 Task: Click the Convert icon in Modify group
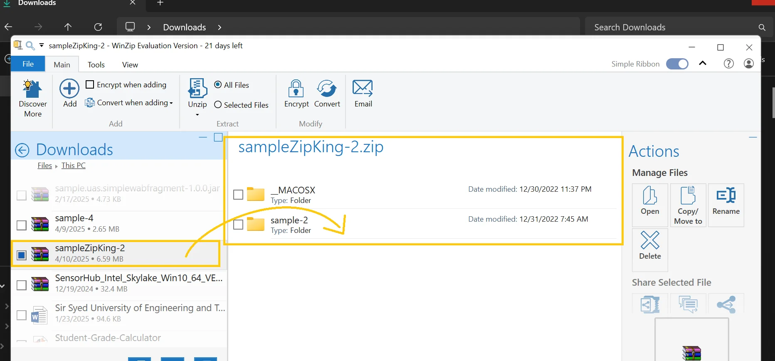[327, 88]
